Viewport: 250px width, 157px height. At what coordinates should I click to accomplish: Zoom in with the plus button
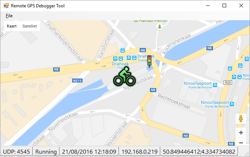pos(241,132)
